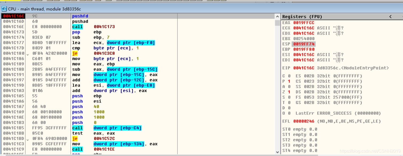The width and height of the screenshot is (403, 156).
Task: Click the ST3 empty 0.0 register
Action: pos(300,145)
